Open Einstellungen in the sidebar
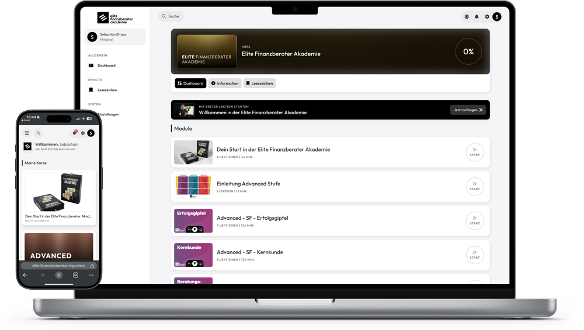The image size is (584, 330). (x=108, y=115)
